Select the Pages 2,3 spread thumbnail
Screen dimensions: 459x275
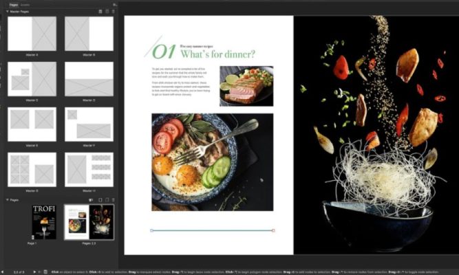89,221
